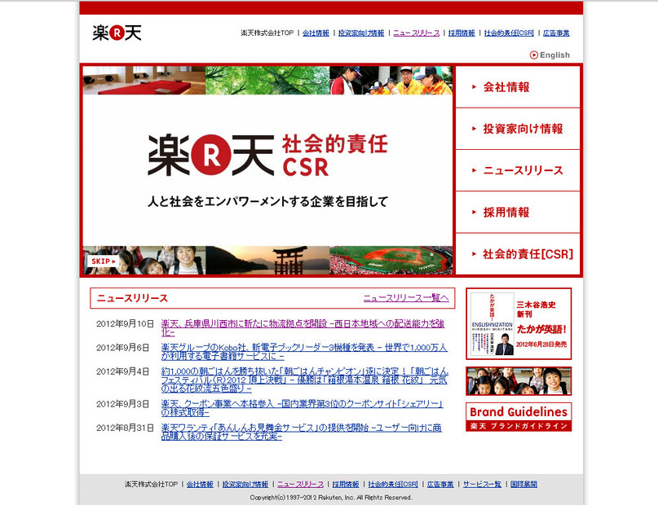Viewport: 658px width, 505px height.
Task: Click footer 広告事業 link
Action: (440, 484)
